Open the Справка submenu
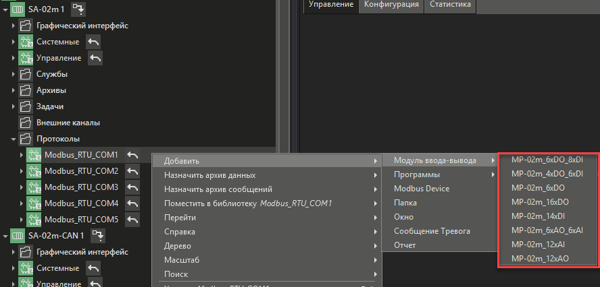Screen dimensions: 600x287 point(267,232)
